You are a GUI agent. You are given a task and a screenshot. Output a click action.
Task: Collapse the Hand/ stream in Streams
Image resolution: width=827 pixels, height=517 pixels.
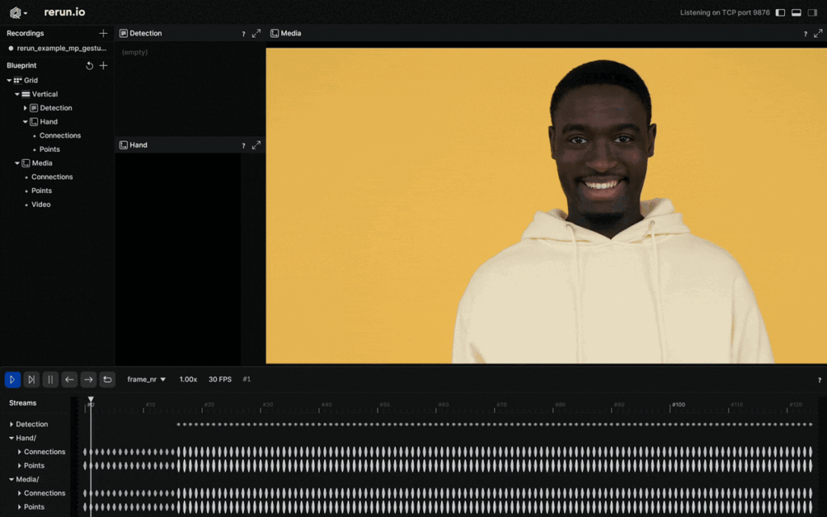(x=11, y=438)
